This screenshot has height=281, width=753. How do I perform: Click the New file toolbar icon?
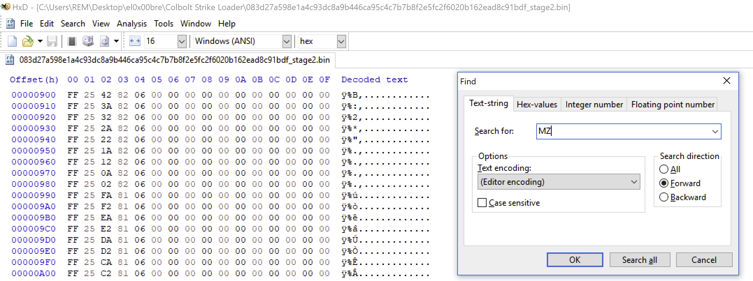click(x=12, y=41)
